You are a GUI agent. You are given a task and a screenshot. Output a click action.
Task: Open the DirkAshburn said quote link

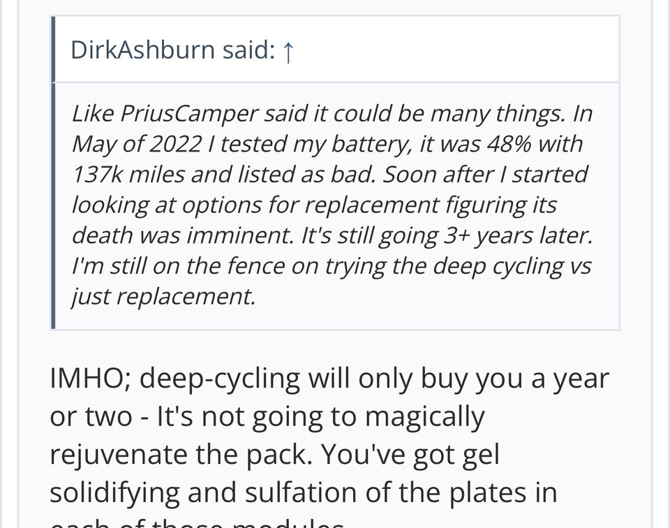pos(181,50)
